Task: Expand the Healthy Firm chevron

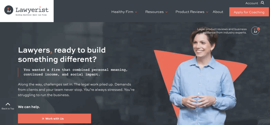Action: (136, 12)
